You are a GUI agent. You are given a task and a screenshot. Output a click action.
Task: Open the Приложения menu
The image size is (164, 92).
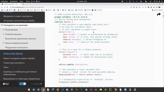point(14,1)
